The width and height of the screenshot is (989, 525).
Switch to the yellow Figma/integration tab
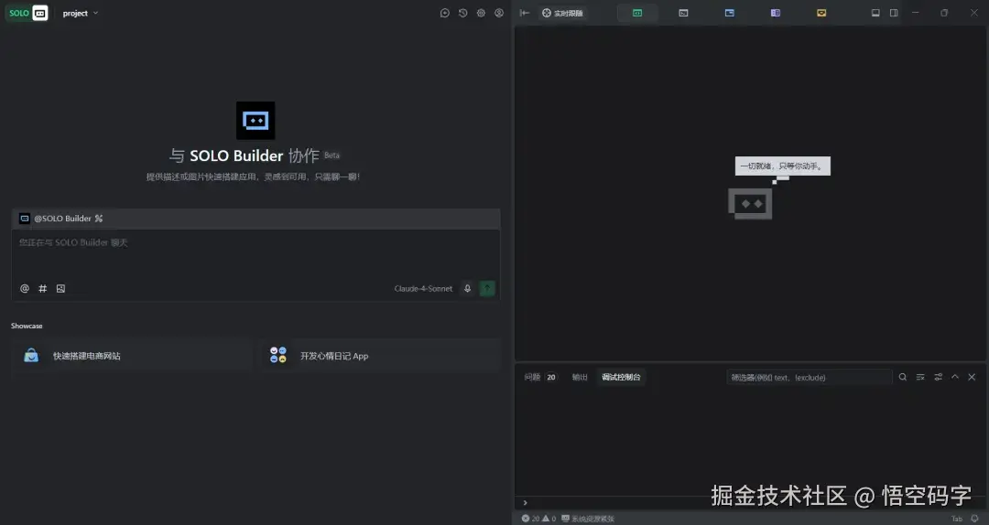click(x=821, y=13)
